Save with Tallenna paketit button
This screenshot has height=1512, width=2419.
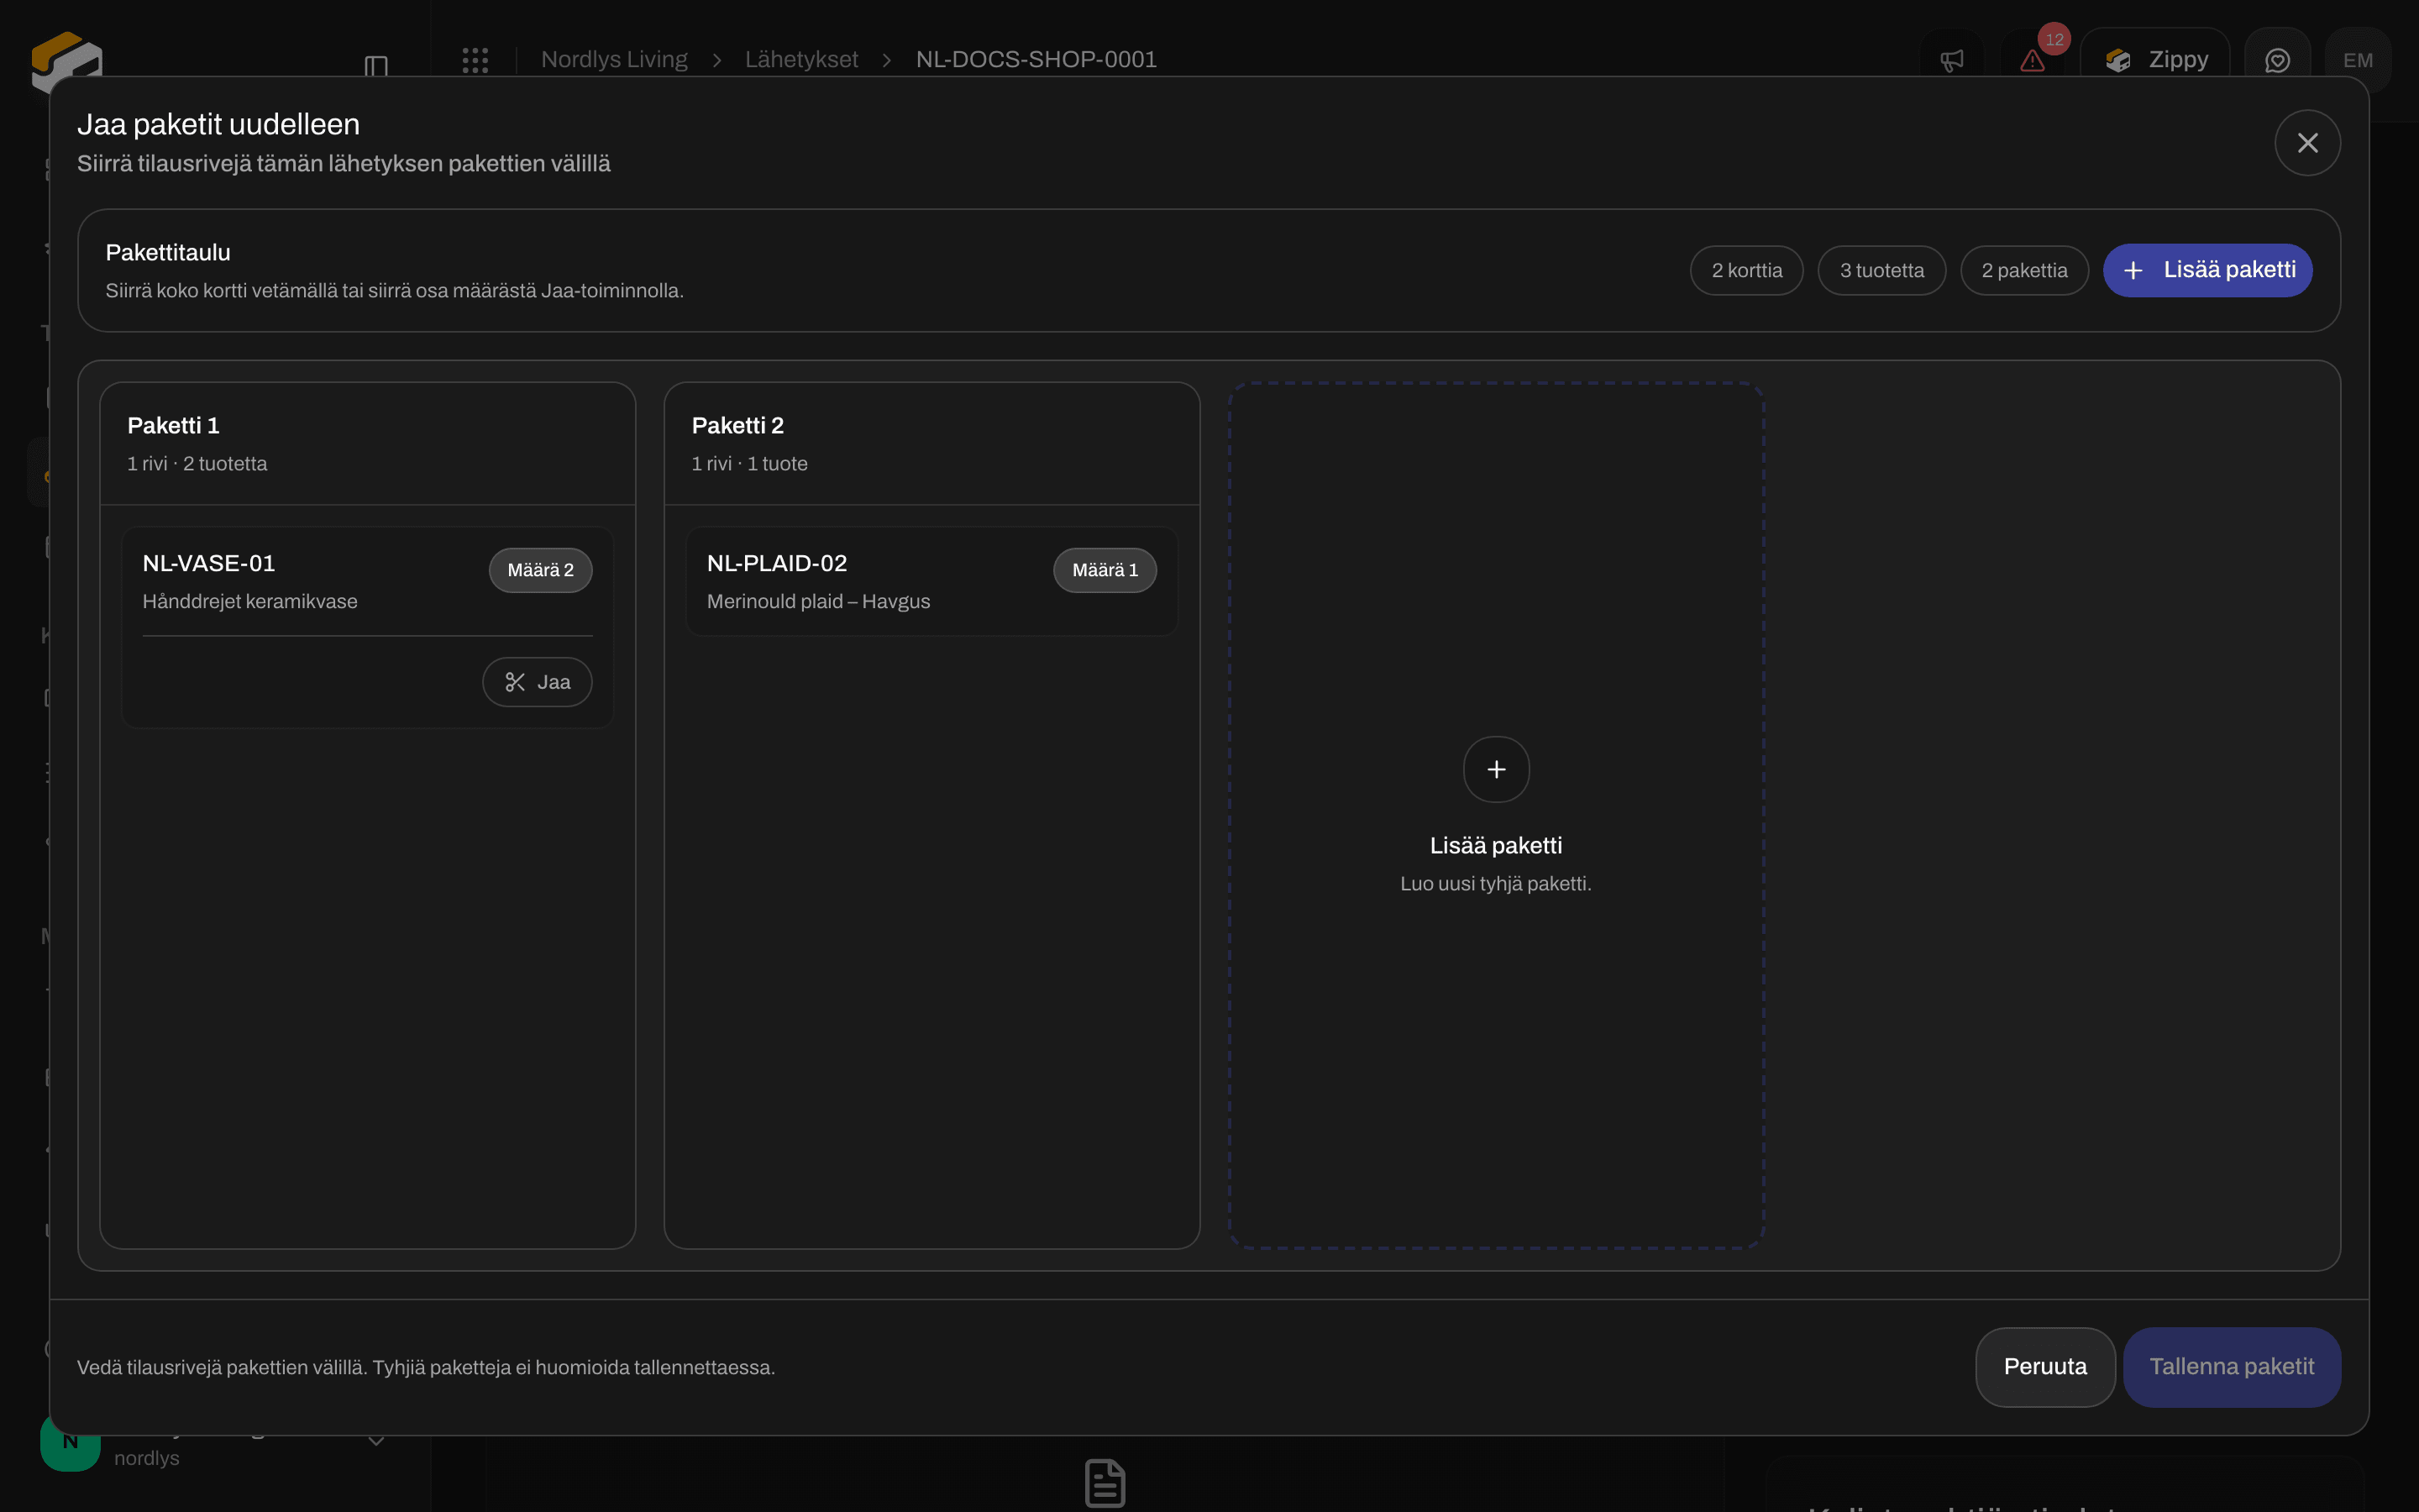pos(2231,1367)
